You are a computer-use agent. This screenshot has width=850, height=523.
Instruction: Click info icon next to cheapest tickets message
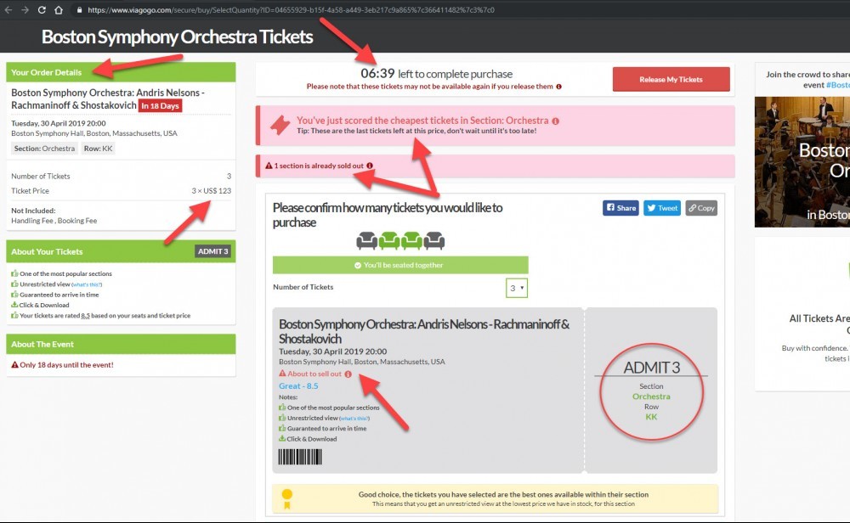click(x=556, y=121)
